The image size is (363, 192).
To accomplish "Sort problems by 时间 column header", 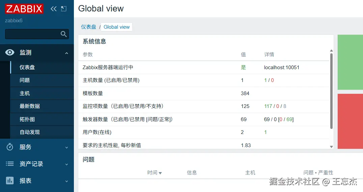I will (x=155, y=172).
